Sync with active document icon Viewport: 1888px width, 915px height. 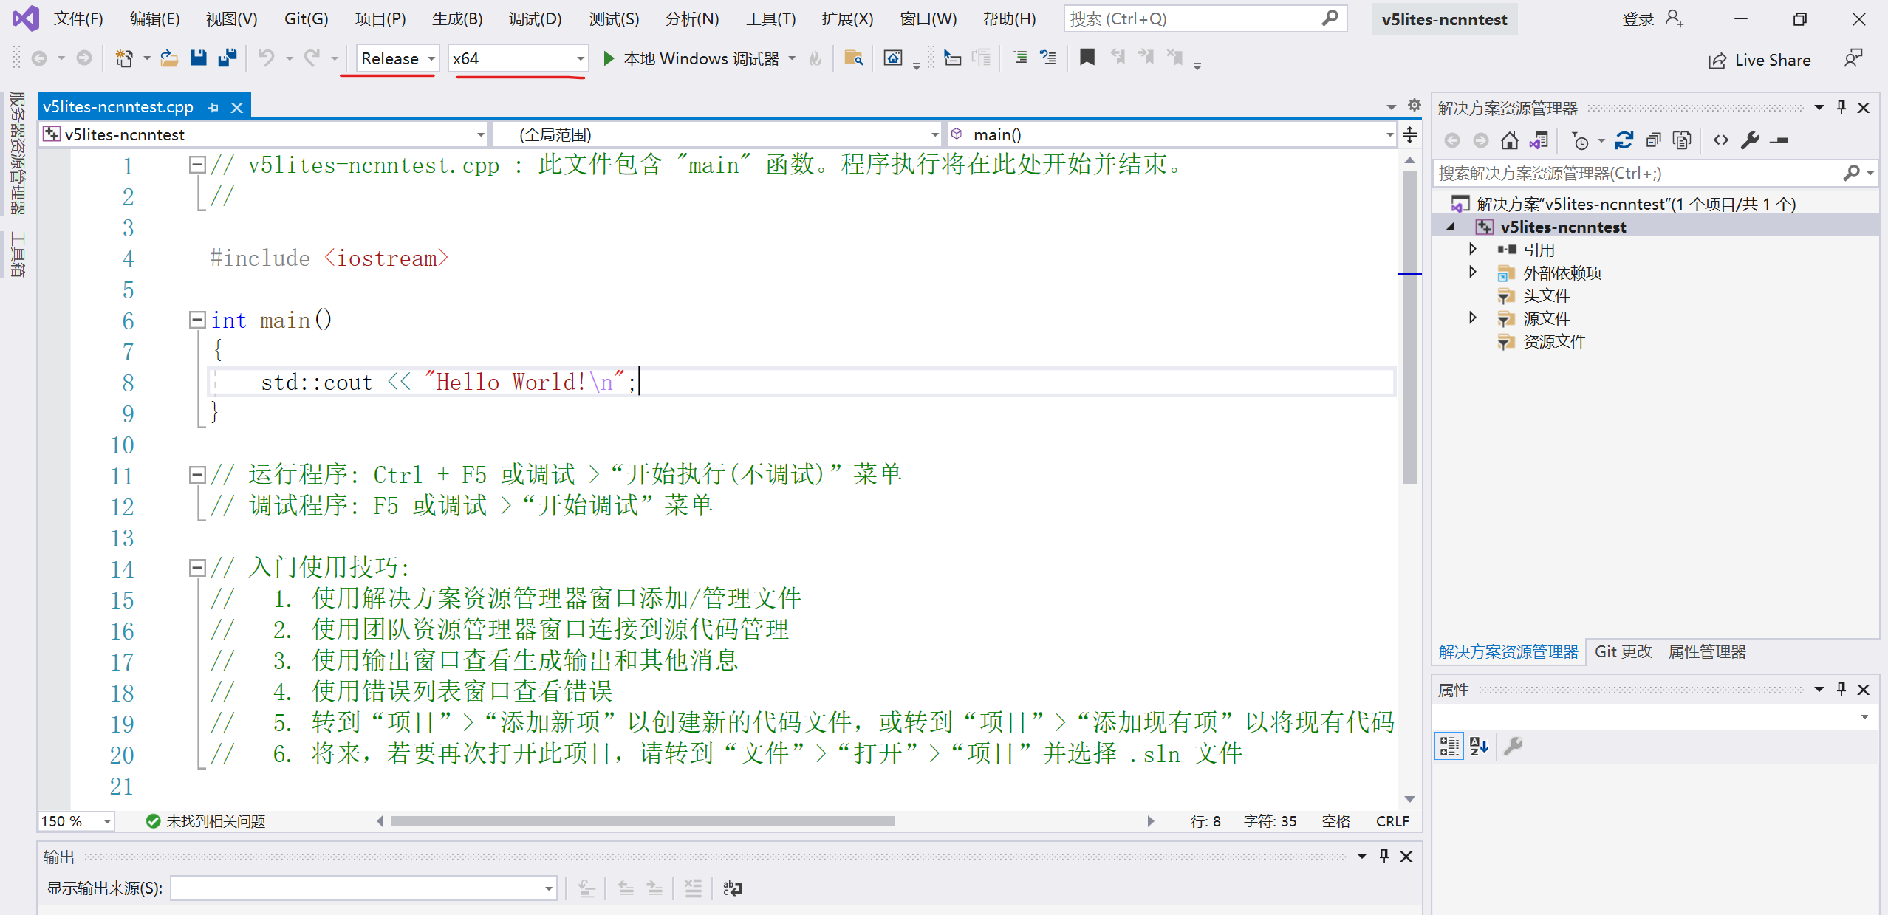coord(1624,140)
